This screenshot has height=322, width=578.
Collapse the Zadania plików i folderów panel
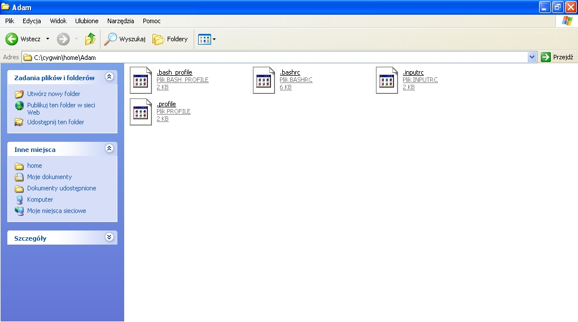(109, 77)
